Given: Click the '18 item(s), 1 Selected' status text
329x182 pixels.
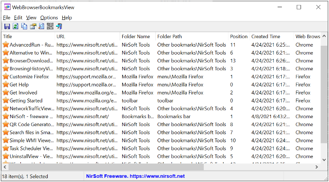Looking at the screenshot, I should point(25,176).
